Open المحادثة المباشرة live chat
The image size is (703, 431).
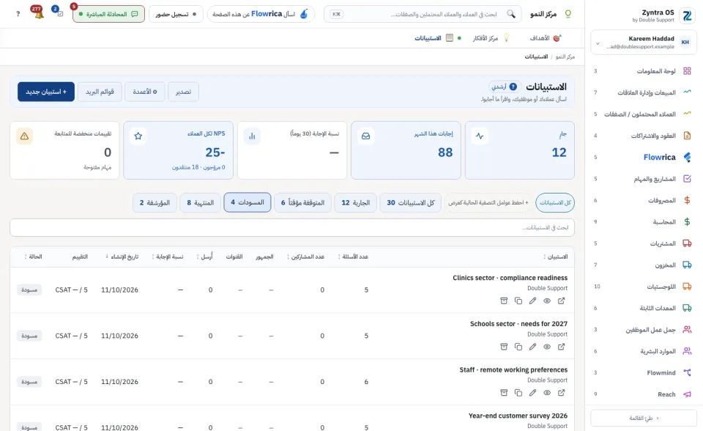point(108,14)
